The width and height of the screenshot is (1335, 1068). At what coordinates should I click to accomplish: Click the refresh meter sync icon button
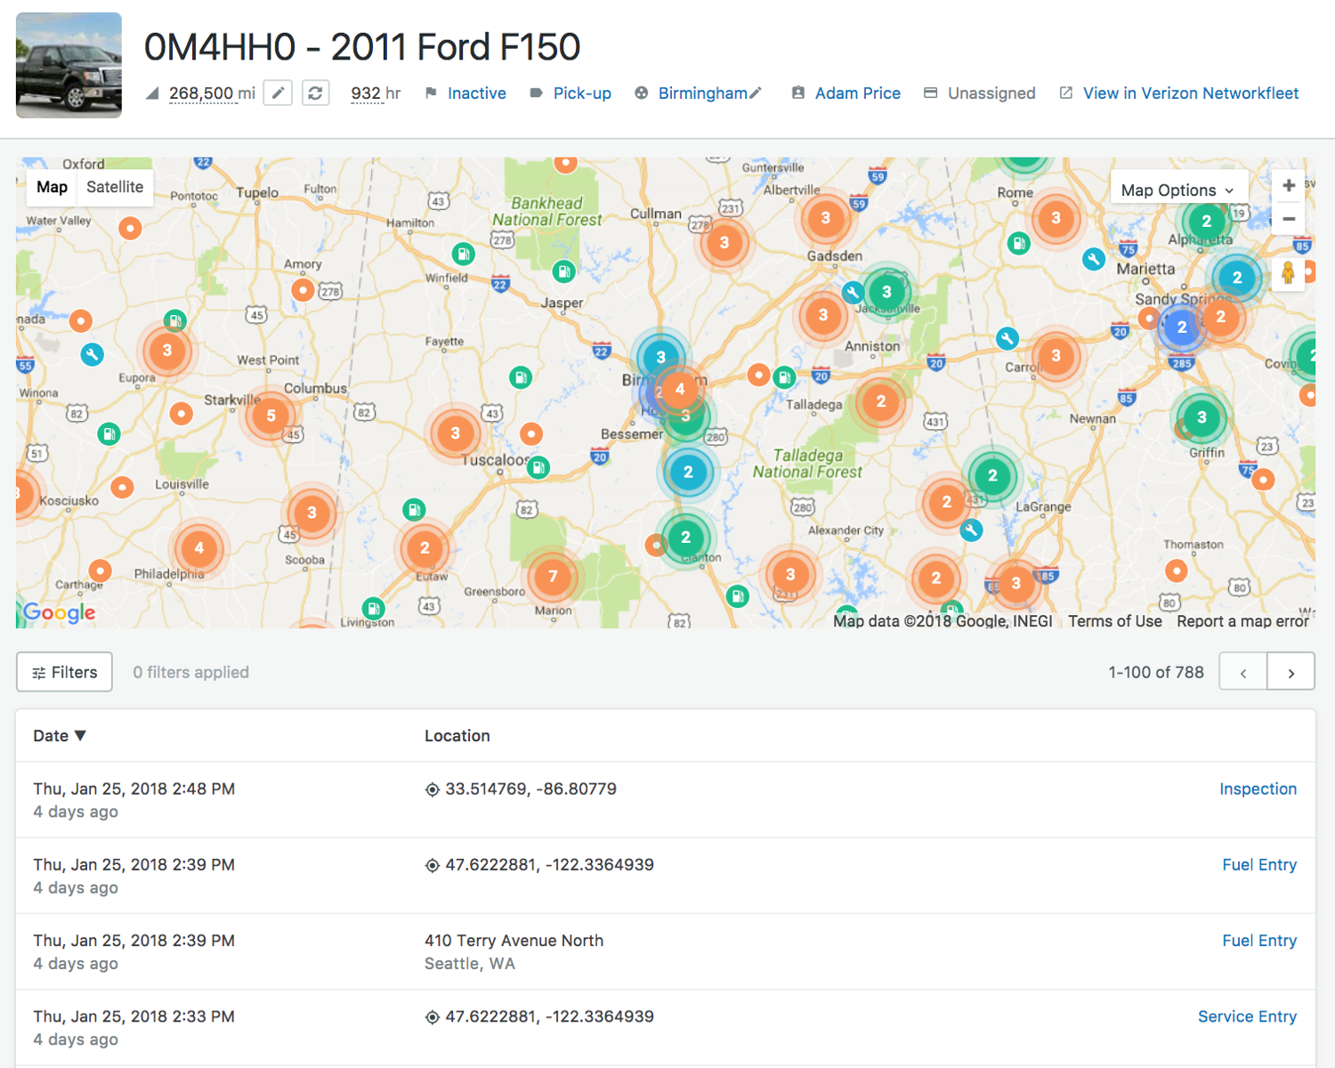315,93
